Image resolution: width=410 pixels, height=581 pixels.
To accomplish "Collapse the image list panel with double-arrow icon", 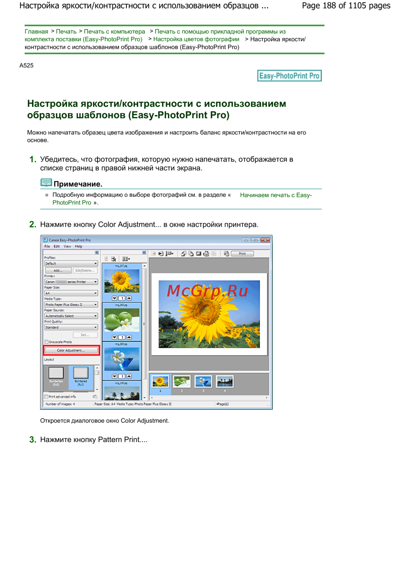I will 144,253.
